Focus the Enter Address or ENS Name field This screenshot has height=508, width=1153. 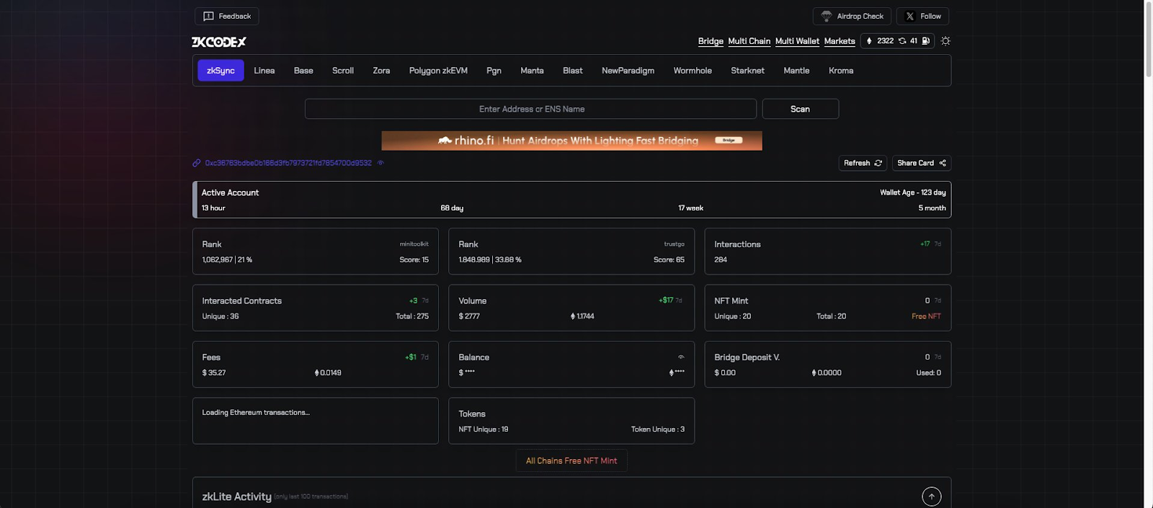point(530,109)
